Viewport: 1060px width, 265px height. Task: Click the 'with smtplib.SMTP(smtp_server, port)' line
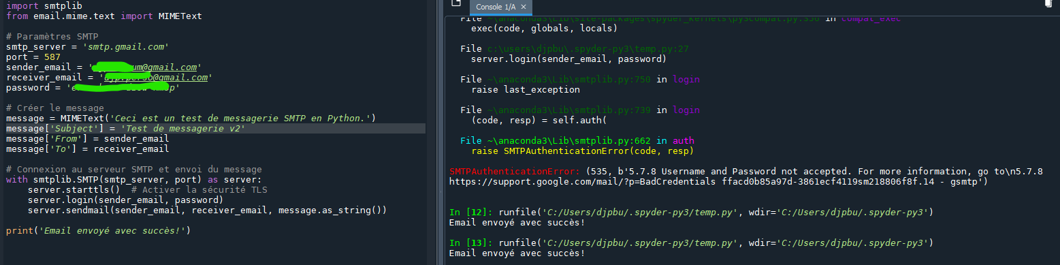134,180
